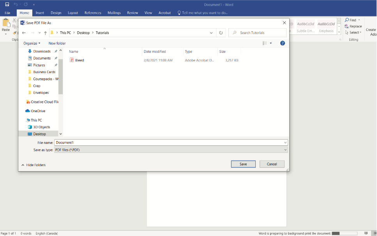Viewport: 377px width, 236px height.
Task: Switch to the Insert ribbon tab
Action: click(40, 13)
